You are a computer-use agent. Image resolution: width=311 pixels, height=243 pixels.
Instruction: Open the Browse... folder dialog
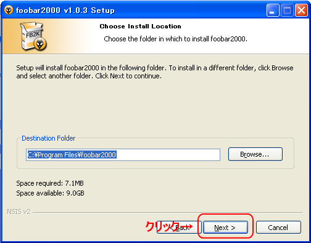point(255,154)
